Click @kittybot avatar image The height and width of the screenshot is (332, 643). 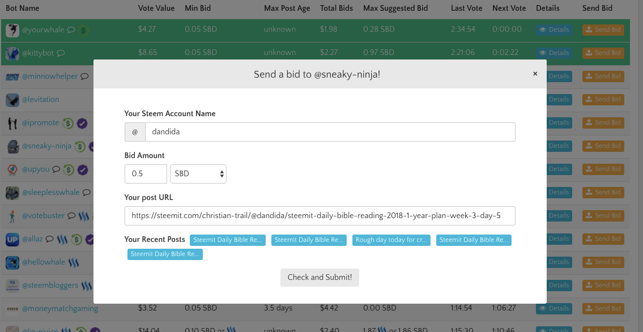pyautogui.click(x=12, y=54)
